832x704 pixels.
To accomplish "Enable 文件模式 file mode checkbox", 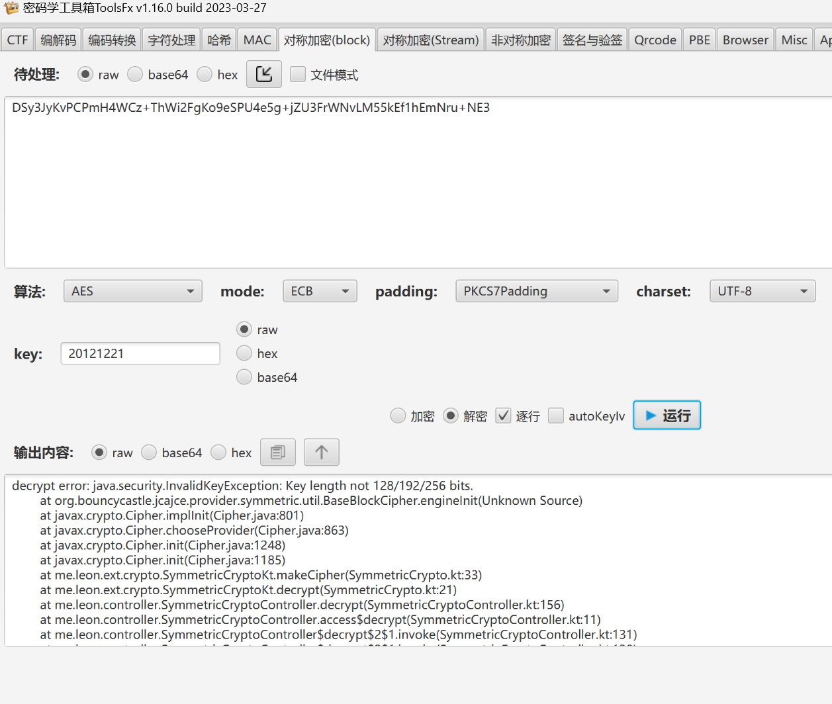I will 298,74.
